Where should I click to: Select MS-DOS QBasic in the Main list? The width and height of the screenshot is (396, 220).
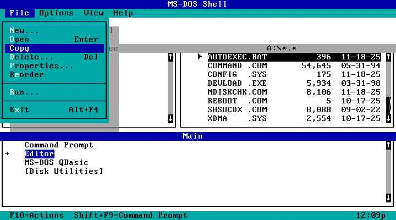[57, 163]
